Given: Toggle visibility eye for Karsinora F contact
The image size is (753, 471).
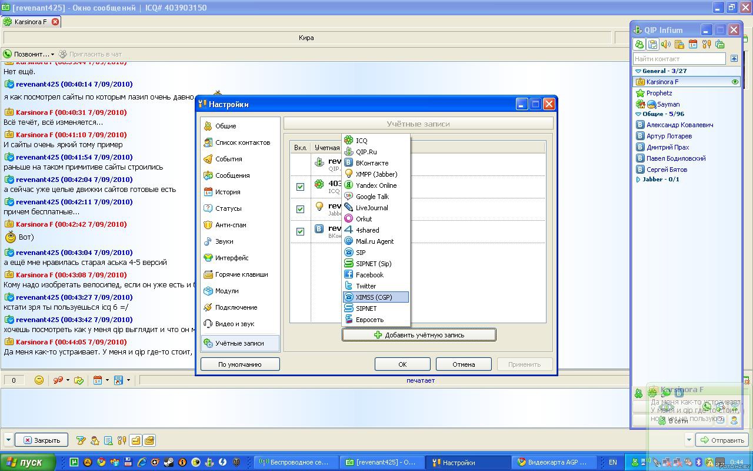Looking at the screenshot, I should click(735, 82).
